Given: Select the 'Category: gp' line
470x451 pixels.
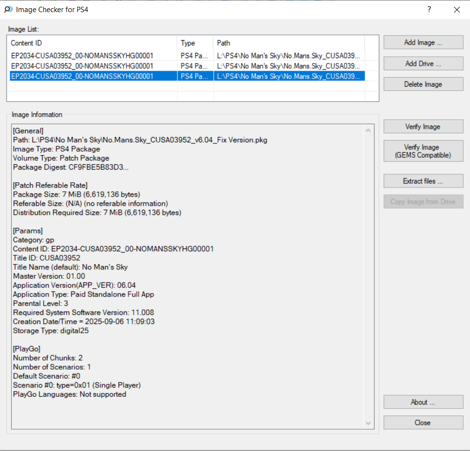Looking at the screenshot, I should click(33, 240).
